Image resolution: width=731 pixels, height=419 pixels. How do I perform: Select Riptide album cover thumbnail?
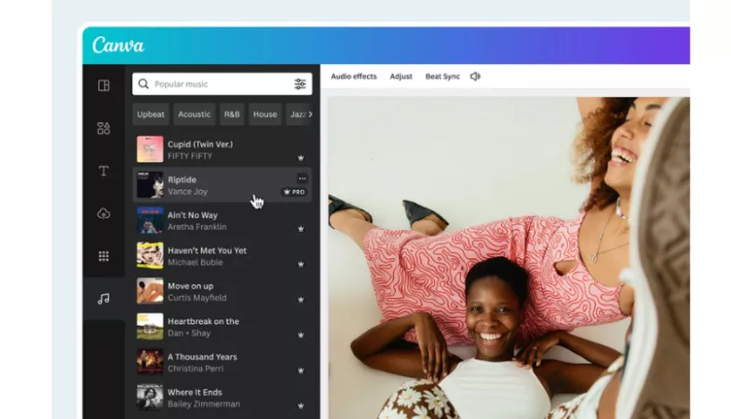[150, 184]
